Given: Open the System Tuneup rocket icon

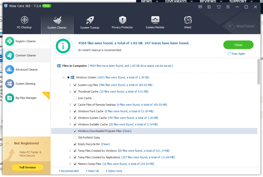Looking at the screenshot, I should pos(90,20).
